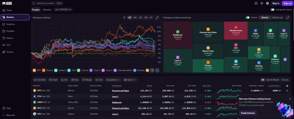Open language selector globe icon

[267, 3]
